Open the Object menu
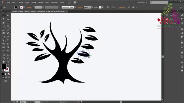This screenshot has height=103, width=184. 20,3
